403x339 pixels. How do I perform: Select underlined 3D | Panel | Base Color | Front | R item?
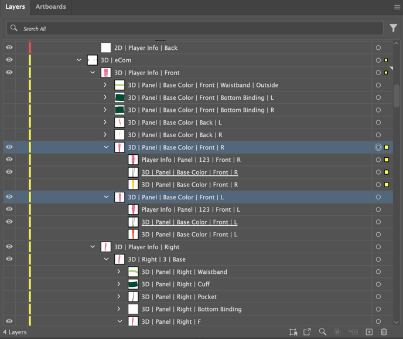click(x=189, y=172)
